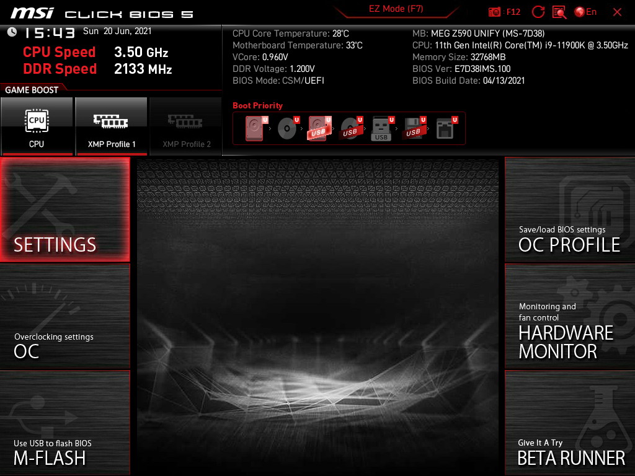Click the circular refresh arrow icon in the top bar
The image size is (635, 476).
pyautogui.click(x=538, y=12)
